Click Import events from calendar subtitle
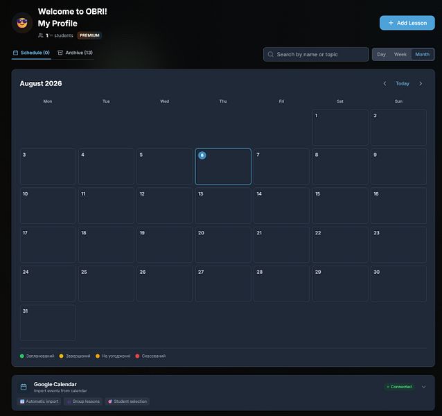 [60, 391]
